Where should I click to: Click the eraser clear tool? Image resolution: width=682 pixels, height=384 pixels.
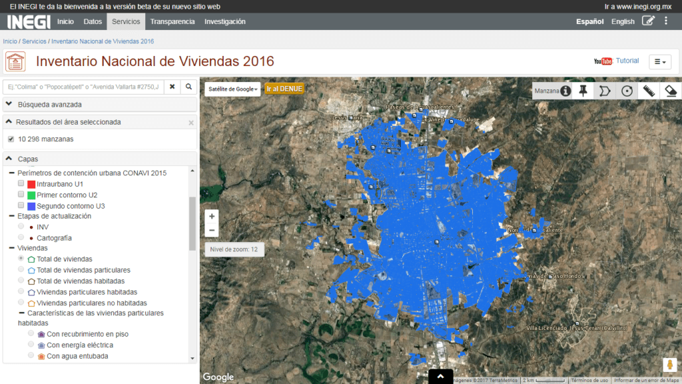pos(671,91)
